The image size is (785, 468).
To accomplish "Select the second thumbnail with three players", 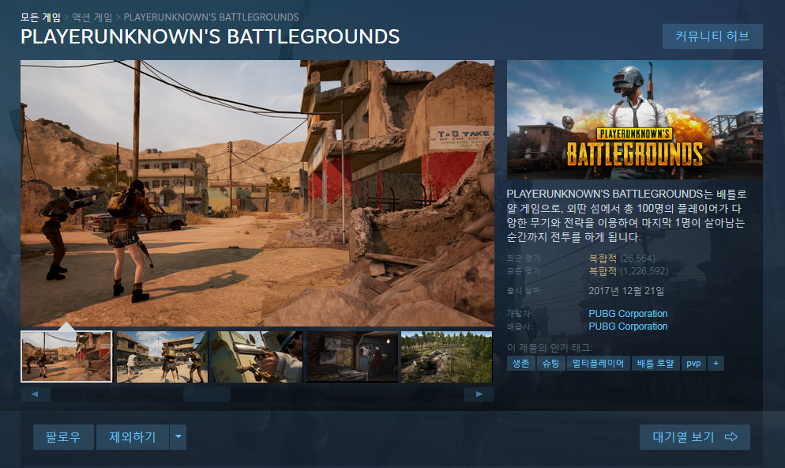I will [x=162, y=357].
